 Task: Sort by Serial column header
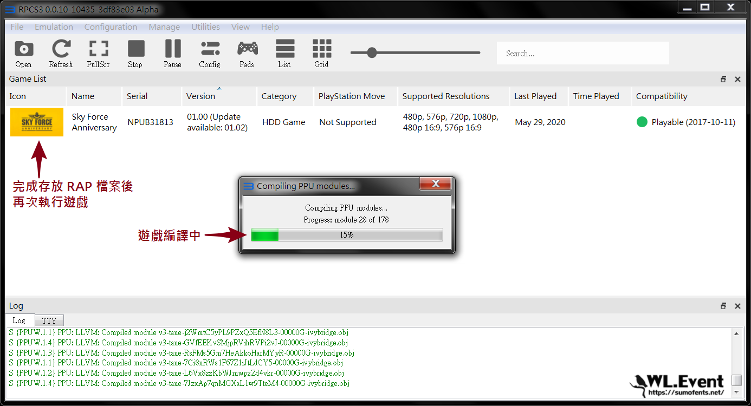click(151, 96)
